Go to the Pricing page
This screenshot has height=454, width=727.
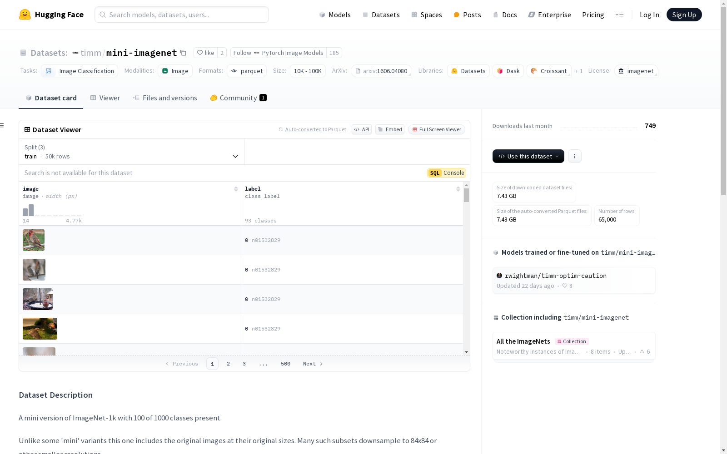pos(593,15)
